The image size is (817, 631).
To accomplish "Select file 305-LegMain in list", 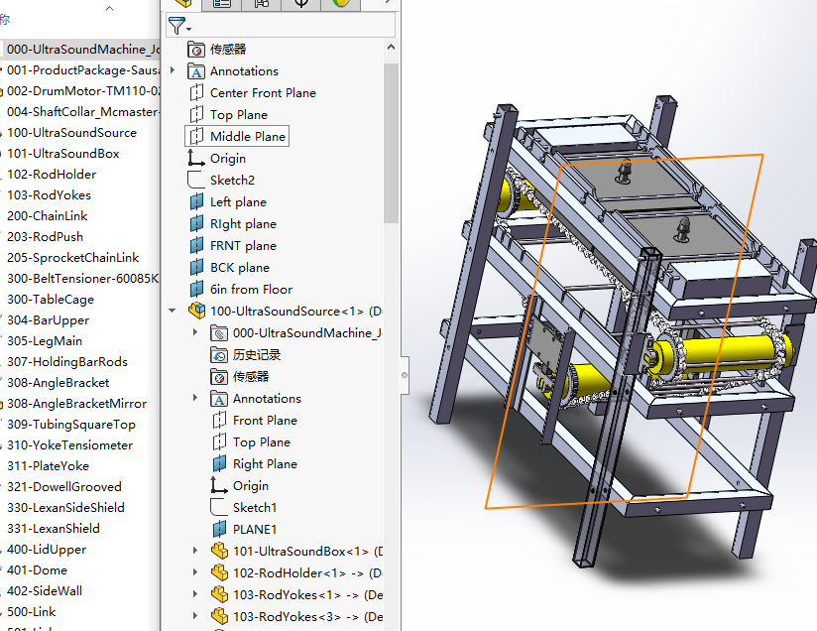I will [x=45, y=341].
